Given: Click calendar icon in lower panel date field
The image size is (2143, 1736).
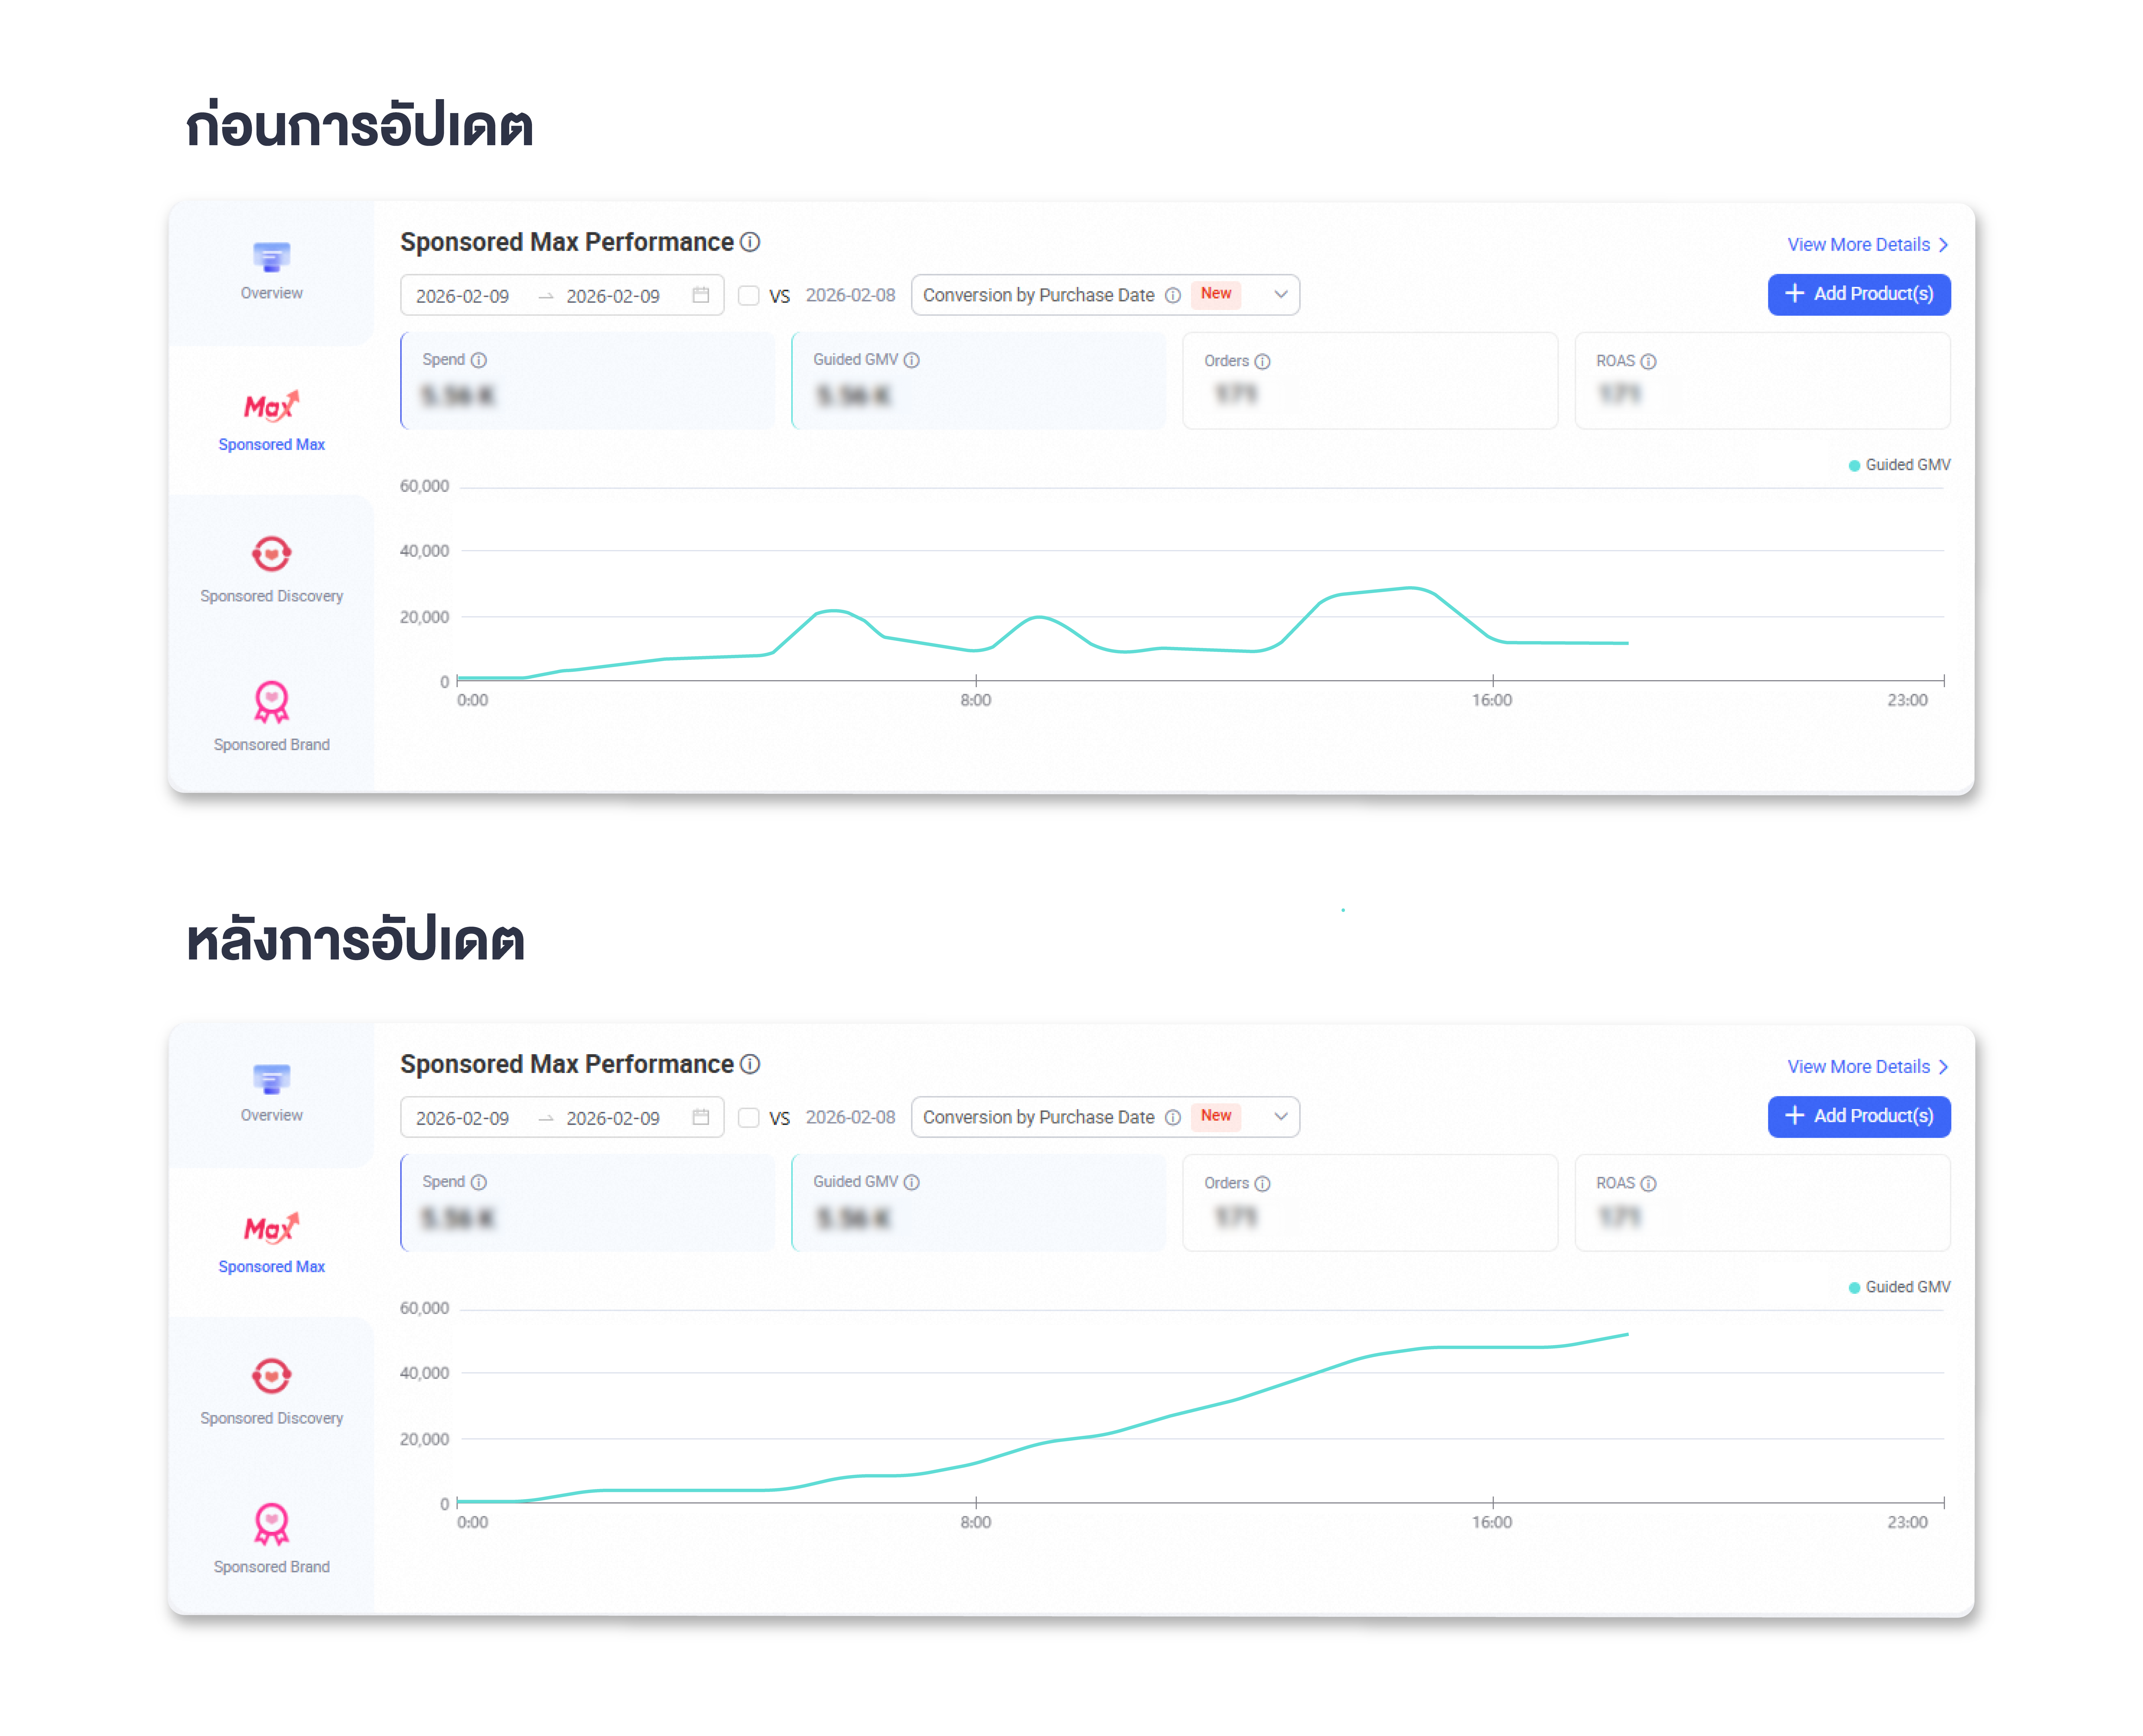Looking at the screenshot, I should [701, 1117].
